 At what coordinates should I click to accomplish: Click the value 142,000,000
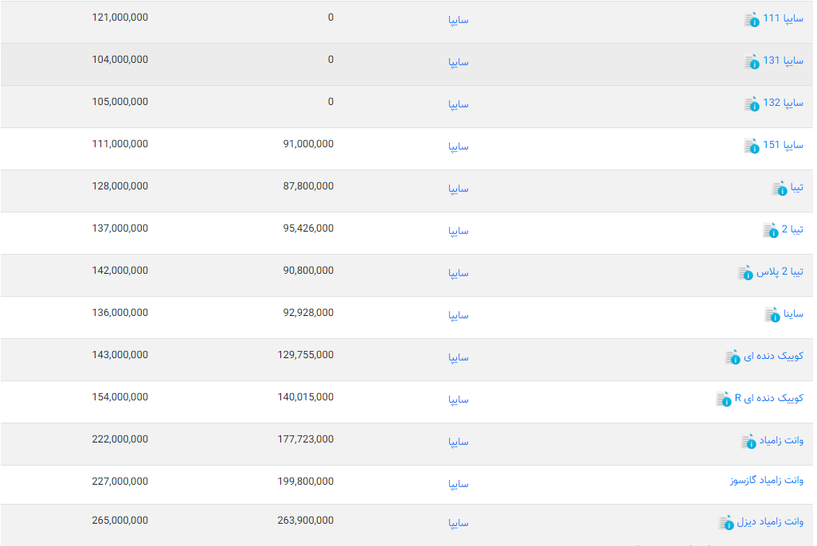pyautogui.click(x=119, y=271)
